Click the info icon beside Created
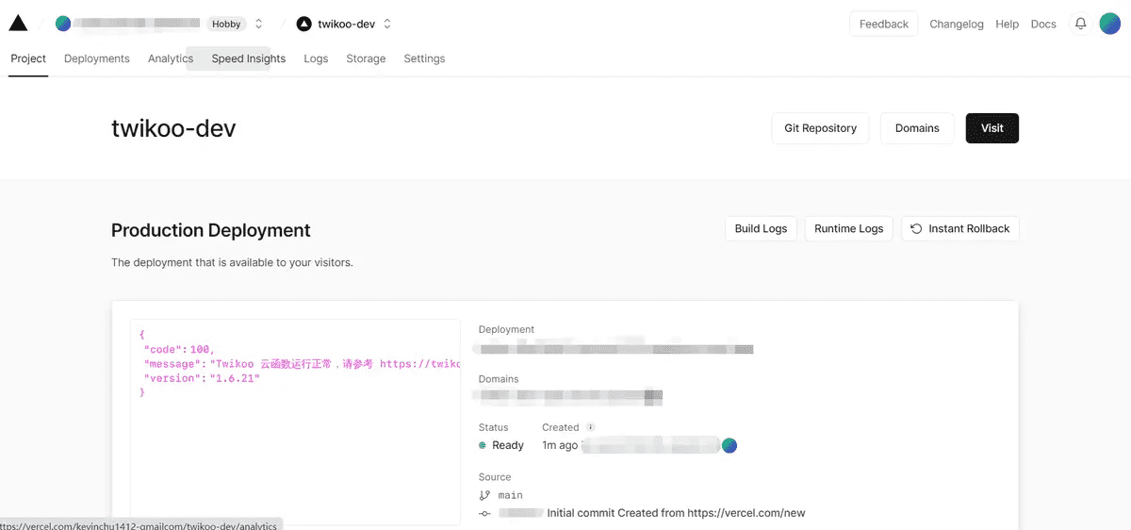 591,427
